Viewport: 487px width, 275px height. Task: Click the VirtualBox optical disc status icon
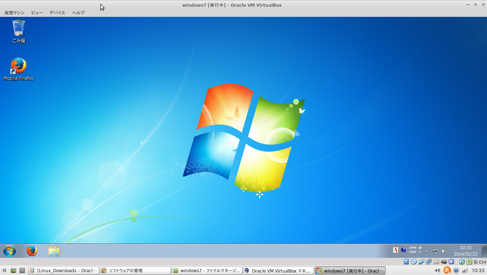414,262
